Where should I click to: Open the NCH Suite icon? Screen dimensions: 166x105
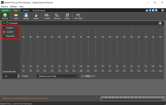point(78,15)
